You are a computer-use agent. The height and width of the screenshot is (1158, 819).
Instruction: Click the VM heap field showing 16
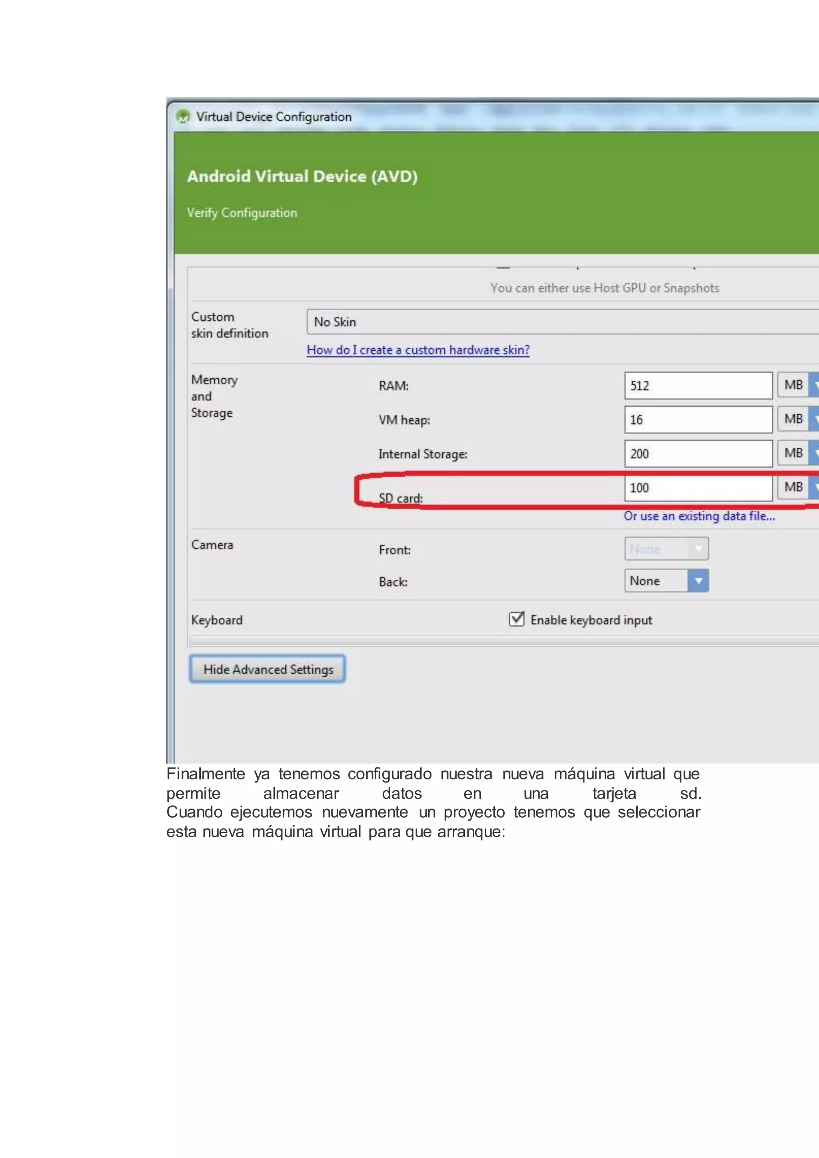(x=699, y=419)
